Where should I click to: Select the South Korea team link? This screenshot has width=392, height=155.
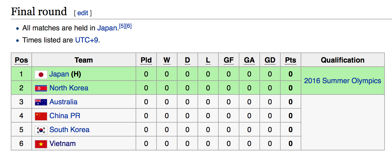point(69,130)
